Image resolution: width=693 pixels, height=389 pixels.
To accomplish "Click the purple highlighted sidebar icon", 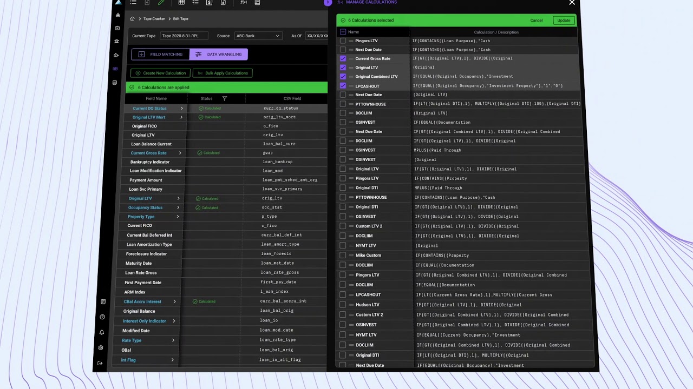I will point(115,69).
